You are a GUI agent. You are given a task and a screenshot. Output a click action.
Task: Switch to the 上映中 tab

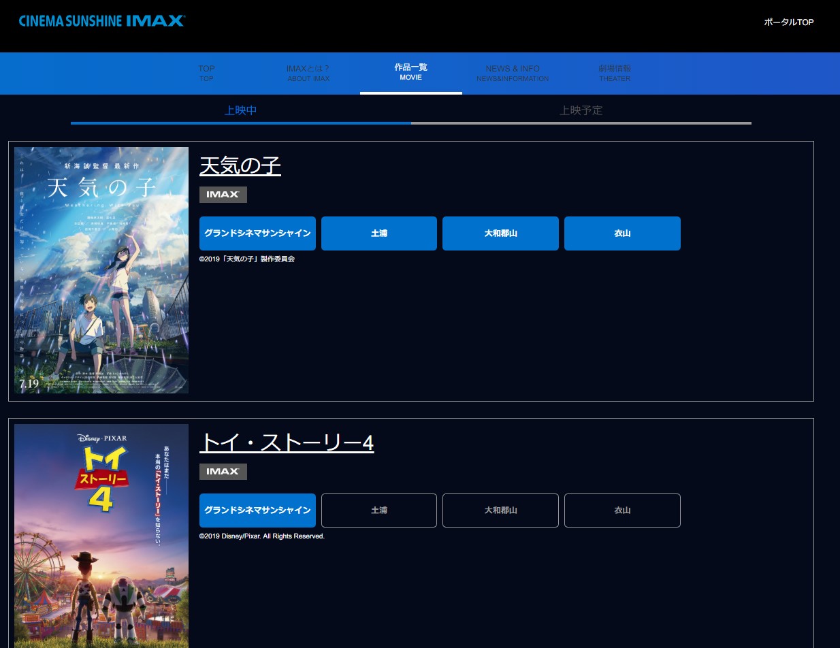241,111
